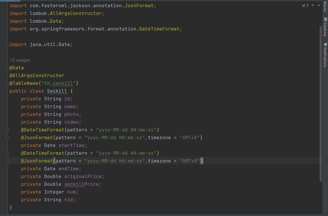
Task: Open the Database tool window
Action: (x=325, y=27)
